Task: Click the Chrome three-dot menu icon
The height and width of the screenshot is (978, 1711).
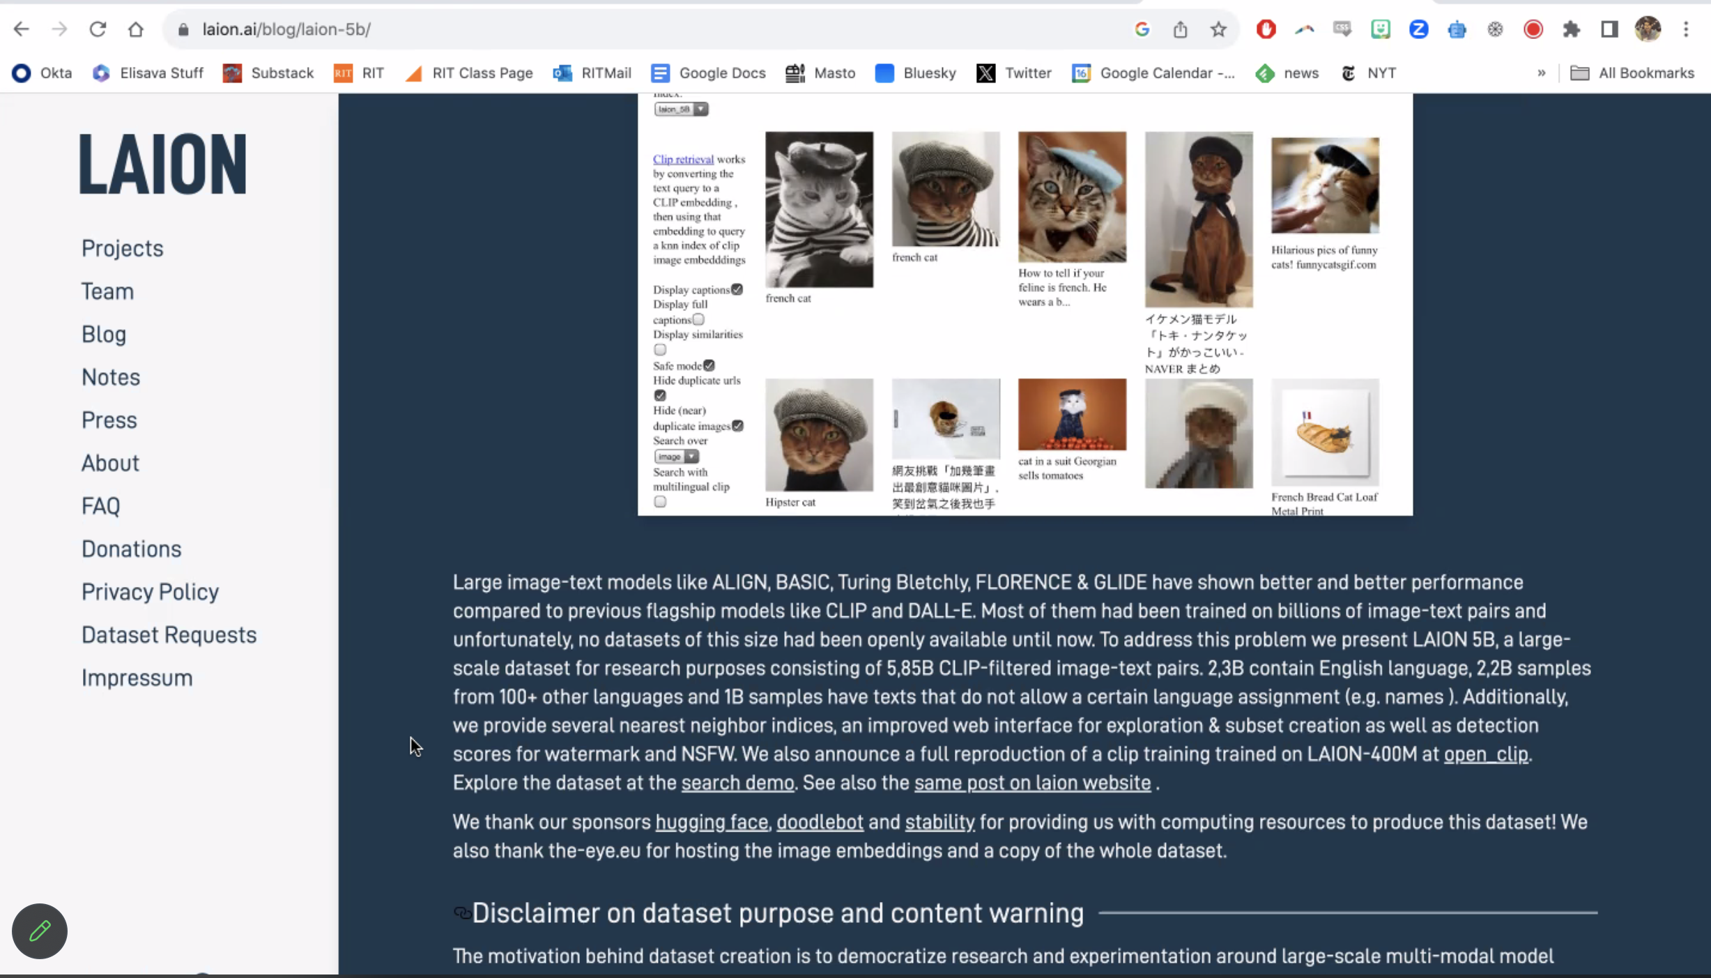Action: coord(1686,29)
